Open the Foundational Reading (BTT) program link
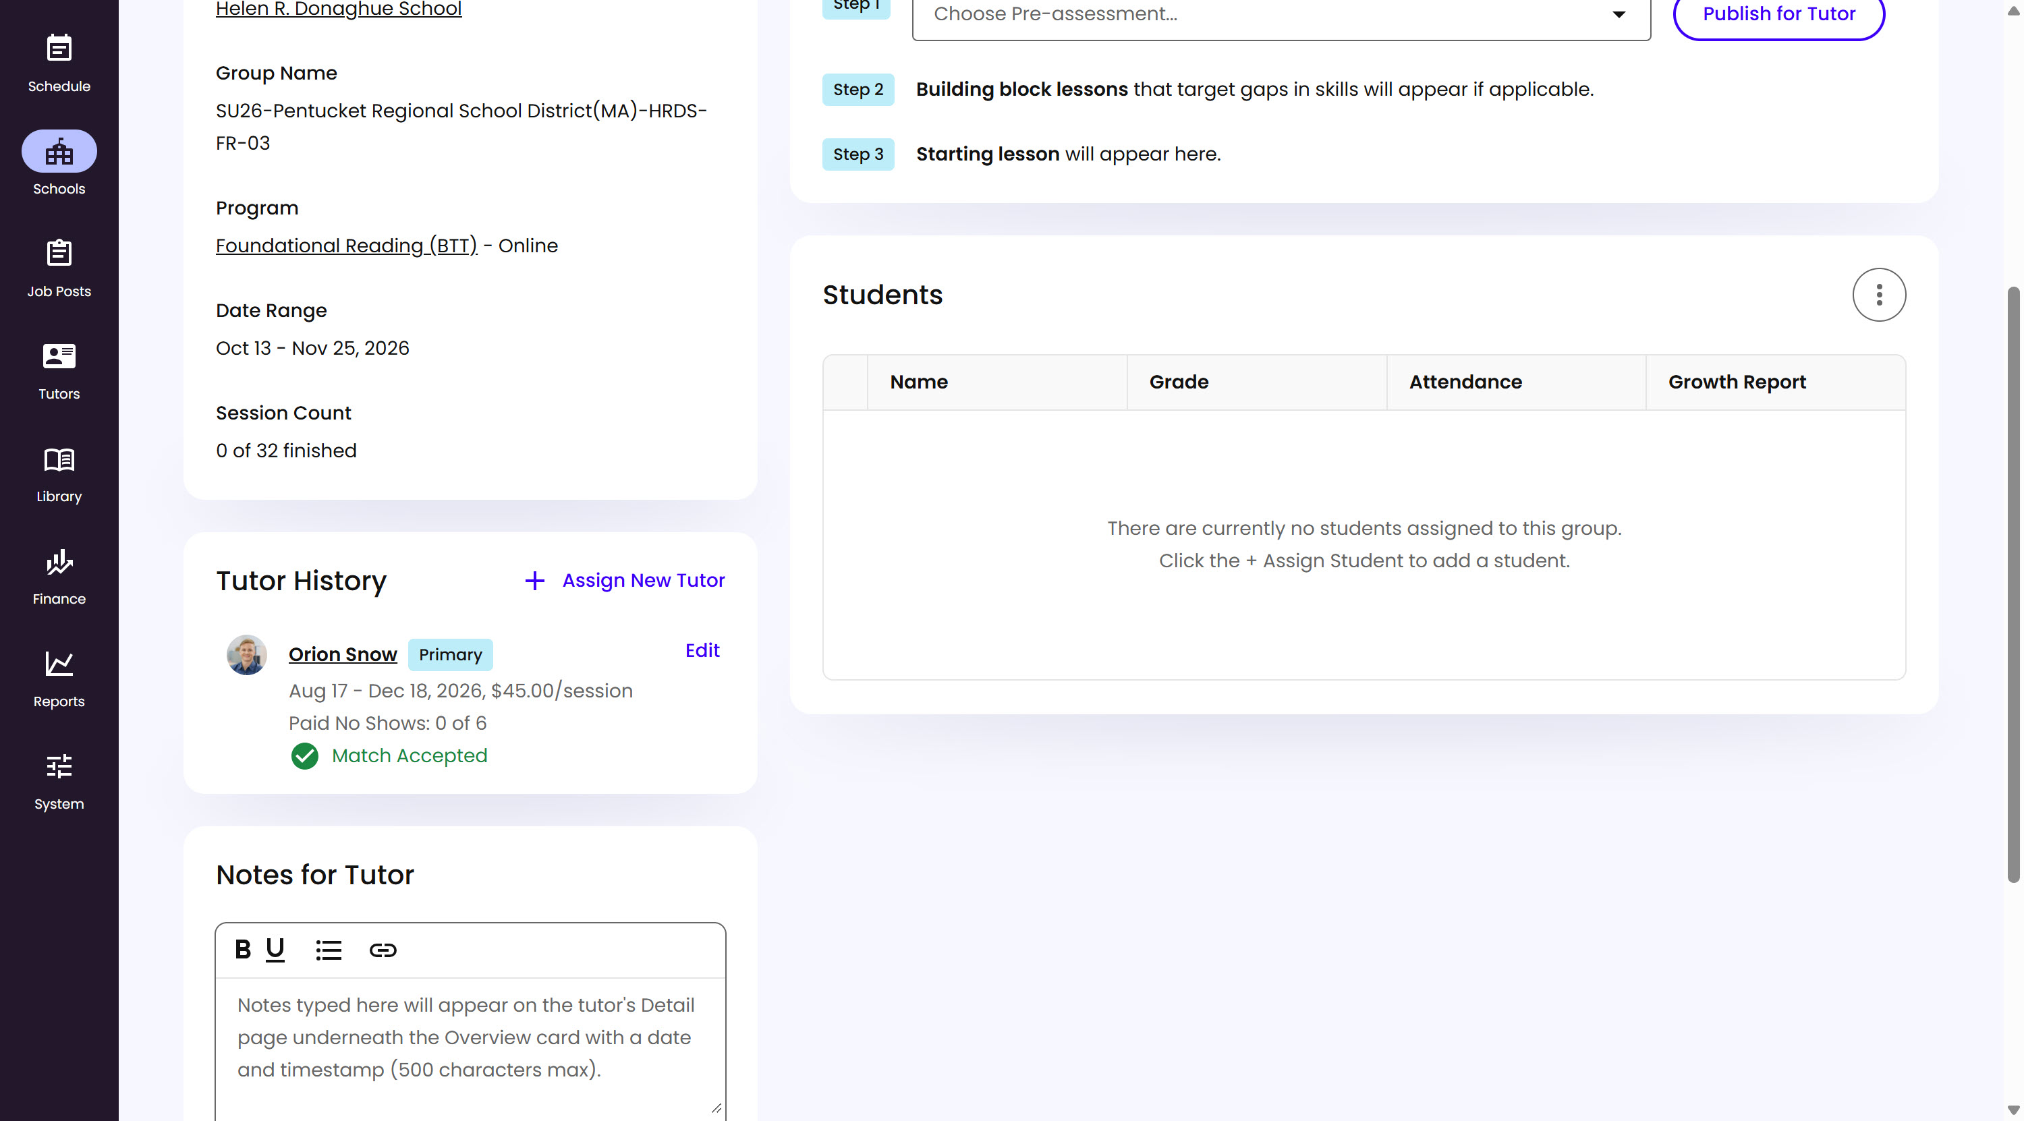2024x1121 pixels. point(347,246)
